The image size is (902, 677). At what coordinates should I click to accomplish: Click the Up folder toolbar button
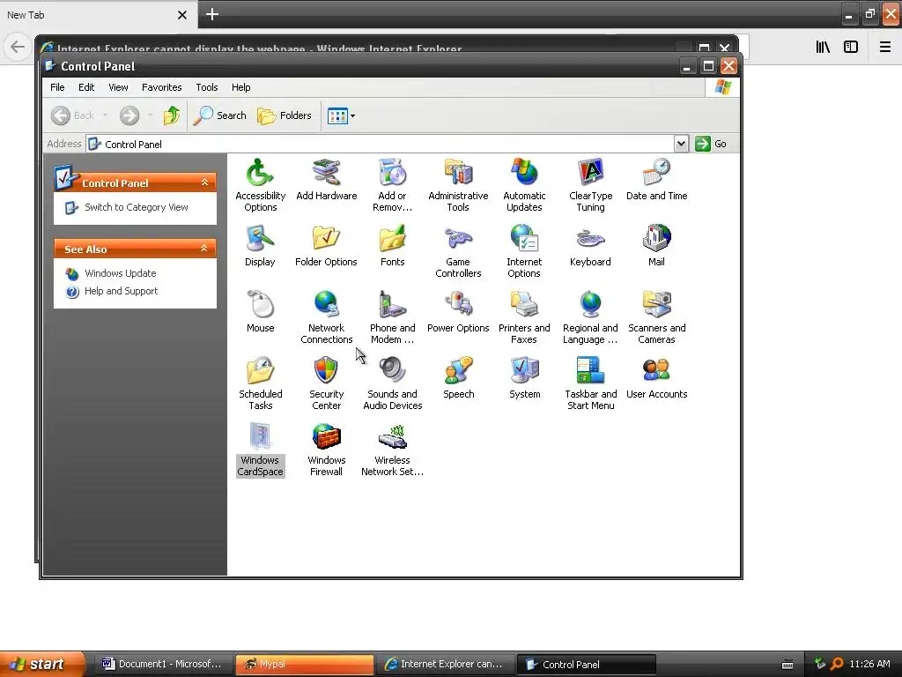(x=171, y=115)
